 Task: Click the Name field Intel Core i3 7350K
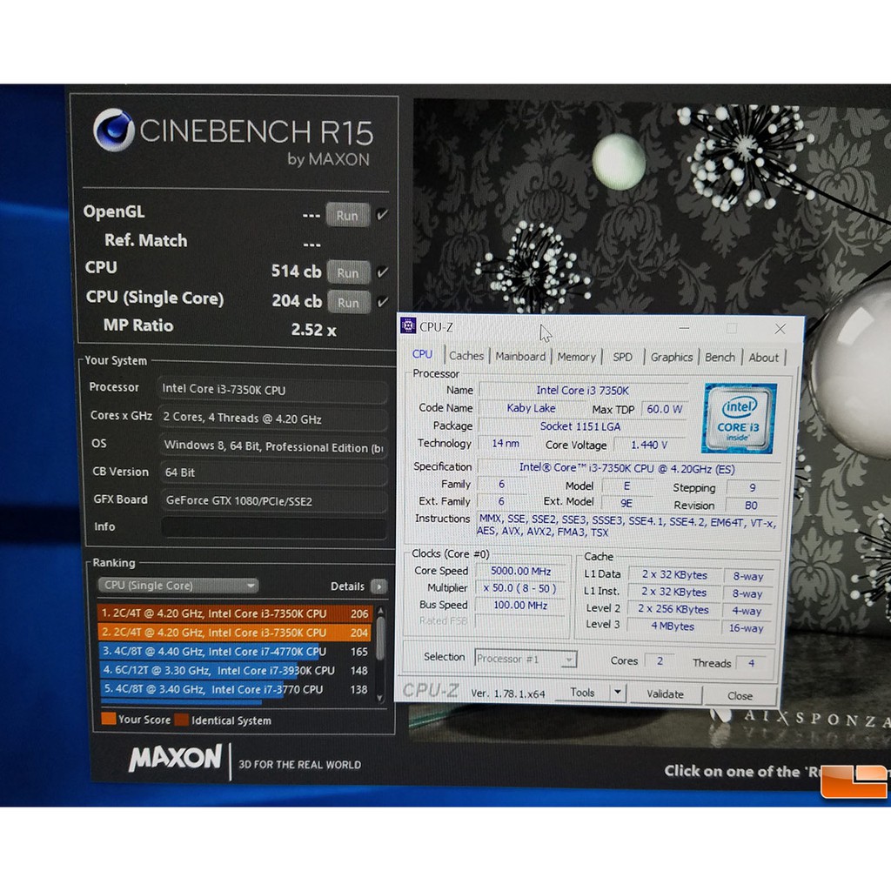pos(583,391)
